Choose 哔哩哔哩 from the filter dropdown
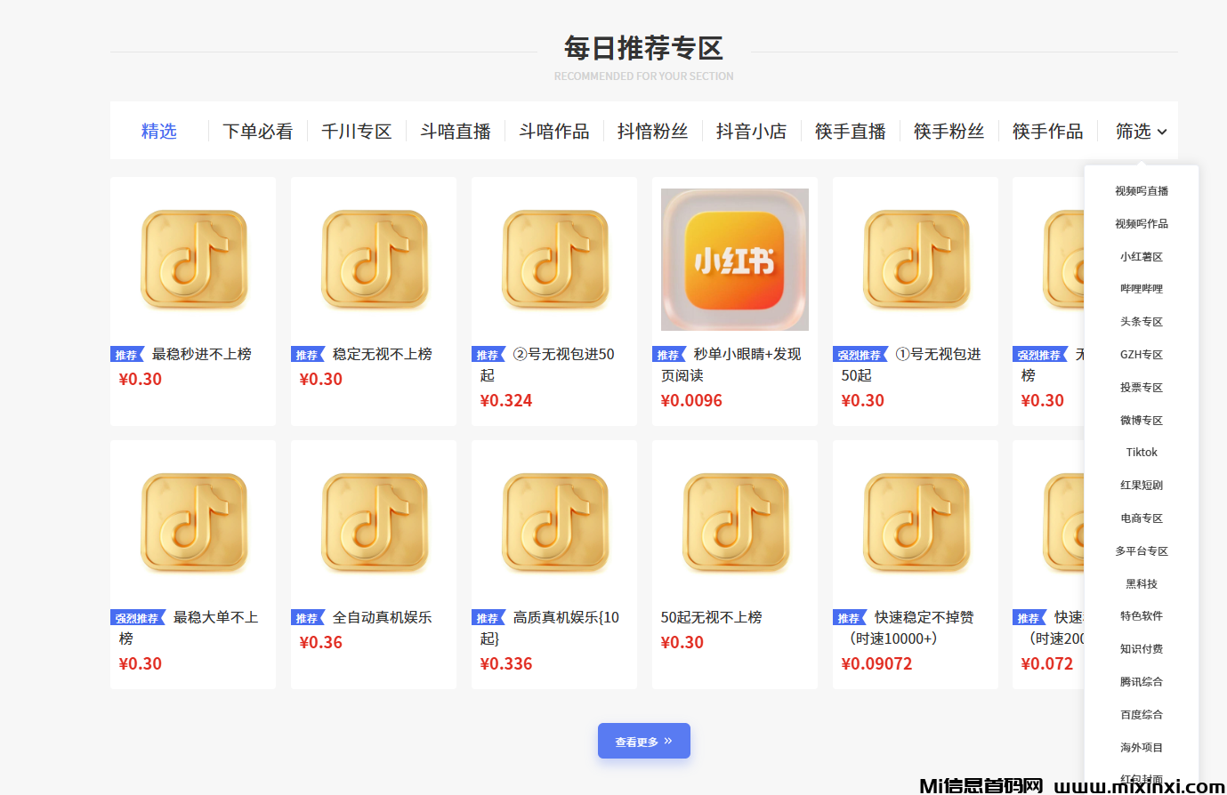Image resolution: width=1227 pixels, height=795 pixels. 1142,289
